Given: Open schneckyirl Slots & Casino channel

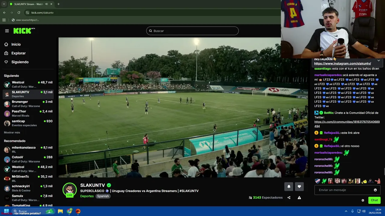Looking at the screenshot, I should (x=28, y=188).
